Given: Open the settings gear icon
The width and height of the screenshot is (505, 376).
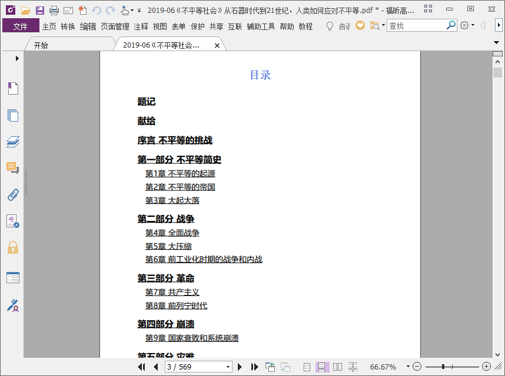Looking at the screenshot, I should [464, 25].
